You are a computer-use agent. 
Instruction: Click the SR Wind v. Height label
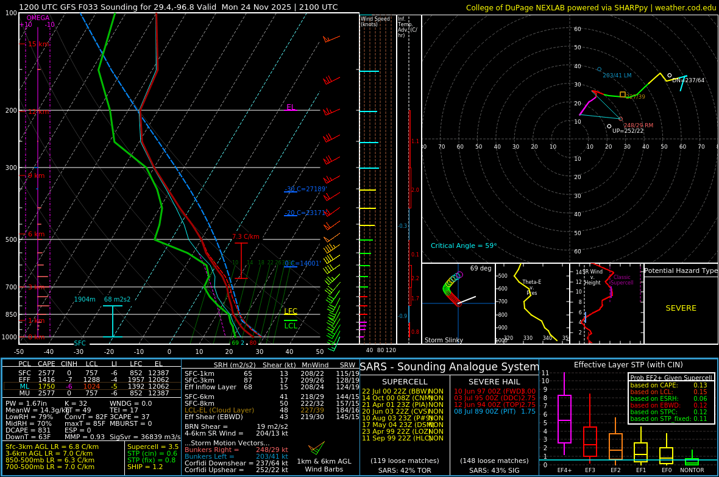592,277
